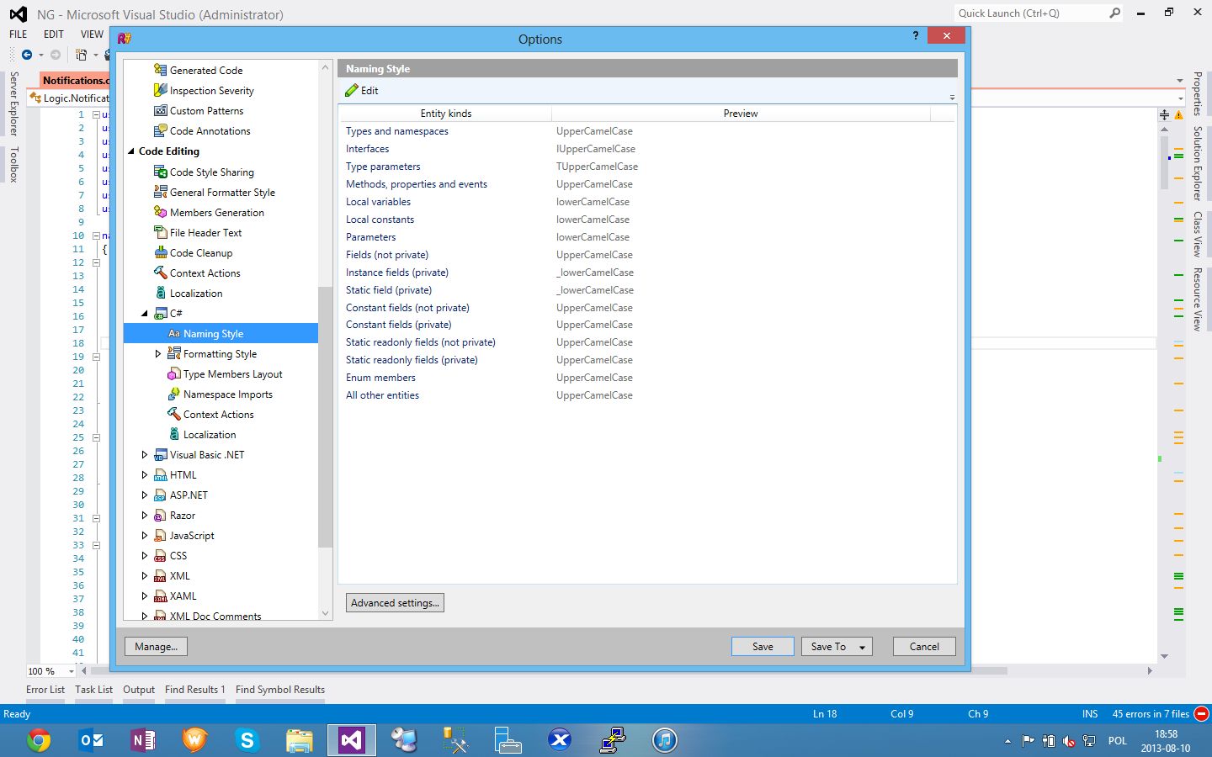Open the EDIT menu
The width and height of the screenshot is (1212, 757).
click(54, 34)
